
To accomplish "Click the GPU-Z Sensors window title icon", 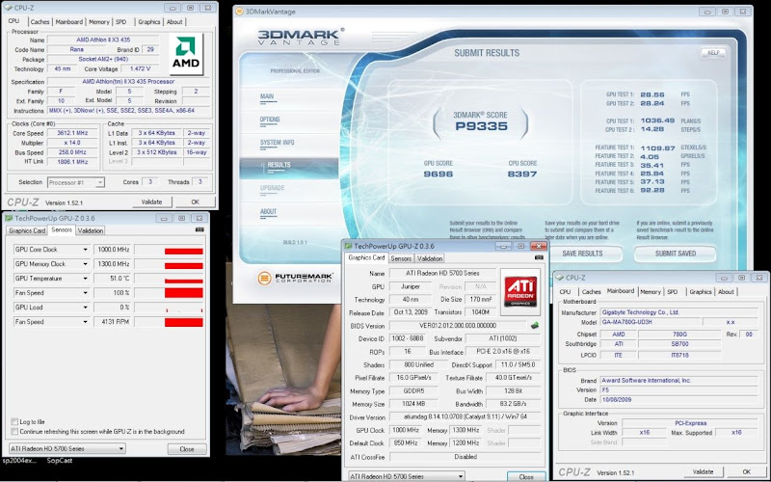I will 9,218.
